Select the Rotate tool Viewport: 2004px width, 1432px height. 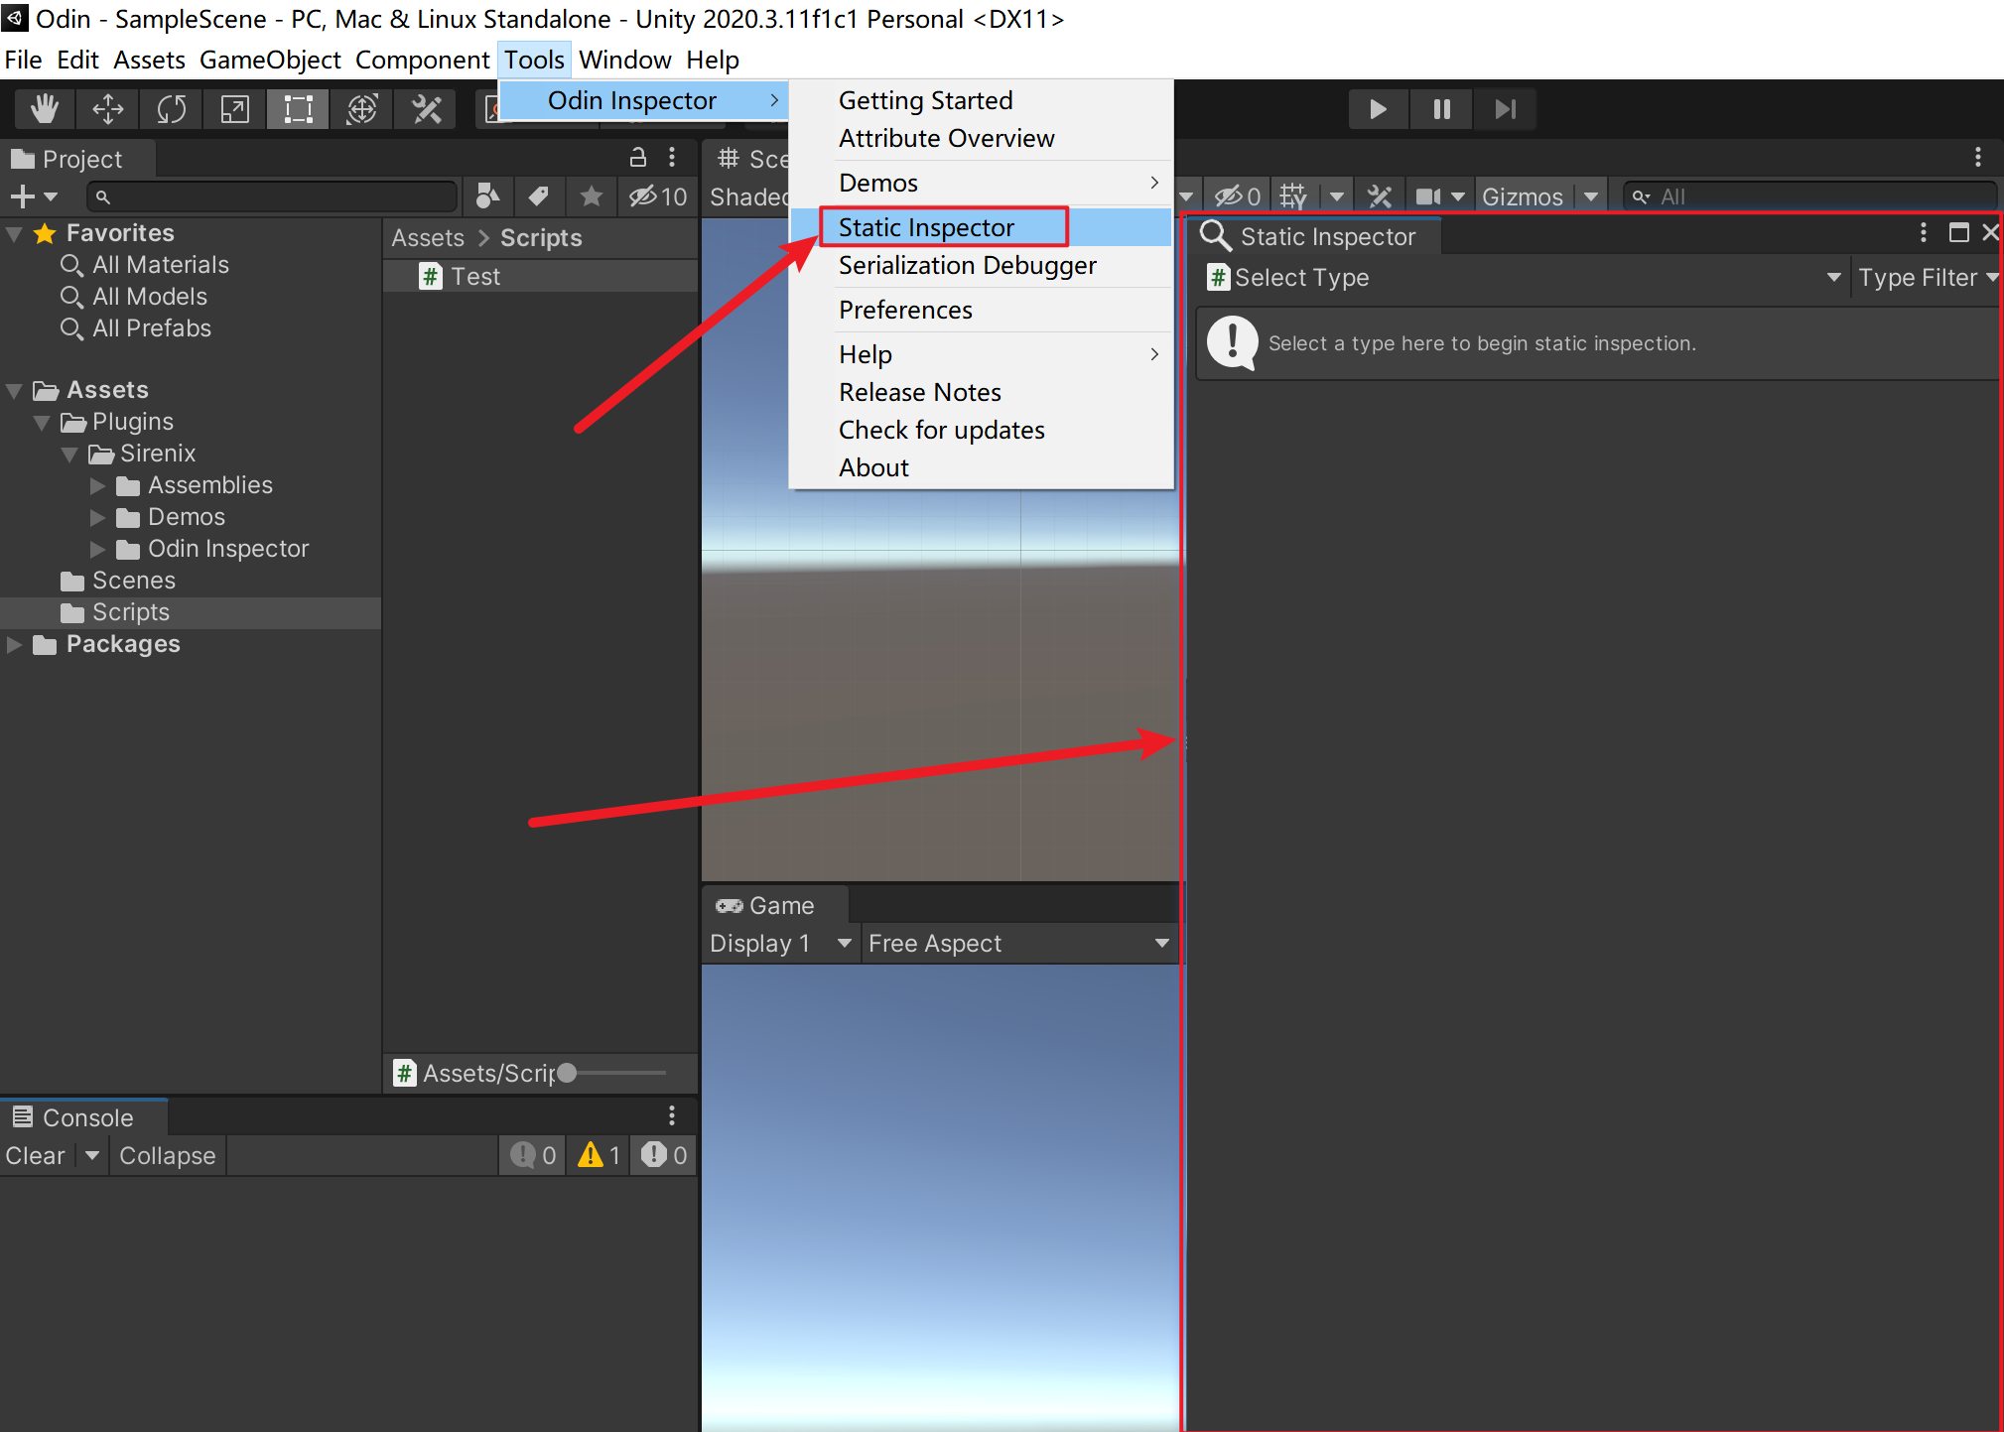(171, 108)
